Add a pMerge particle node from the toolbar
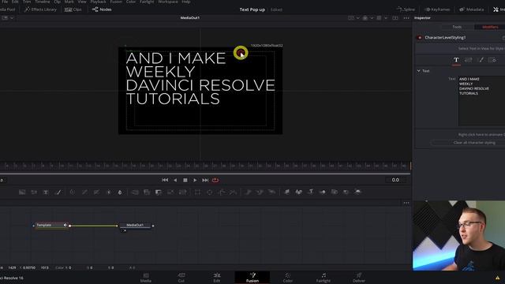This screenshot has height=284, width=505. [x=260, y=192]
